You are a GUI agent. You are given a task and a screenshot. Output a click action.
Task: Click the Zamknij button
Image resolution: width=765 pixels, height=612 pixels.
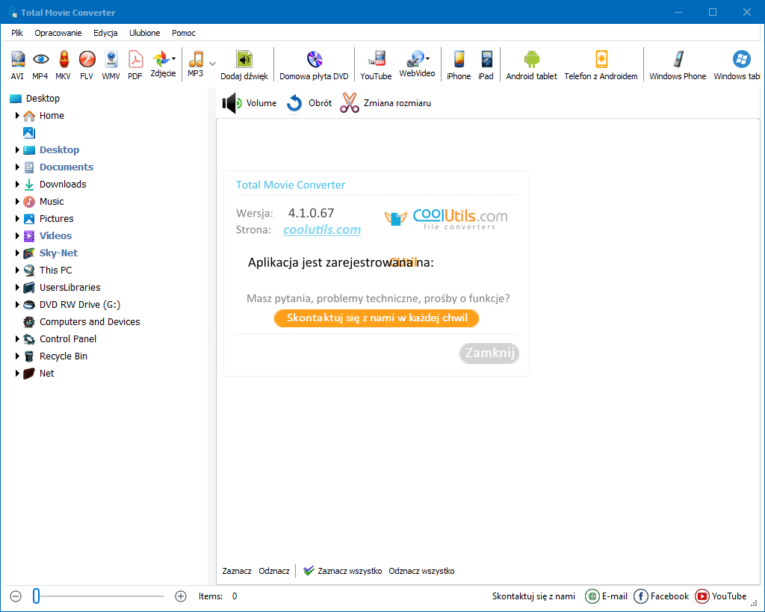489,353
